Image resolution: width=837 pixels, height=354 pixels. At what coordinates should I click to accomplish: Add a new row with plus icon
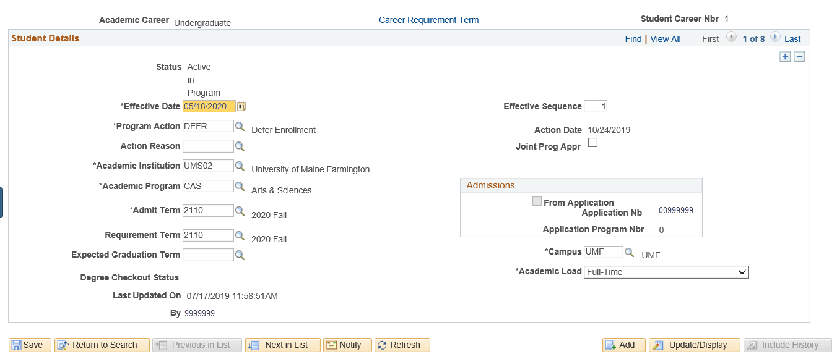click(x=785, y=57)
